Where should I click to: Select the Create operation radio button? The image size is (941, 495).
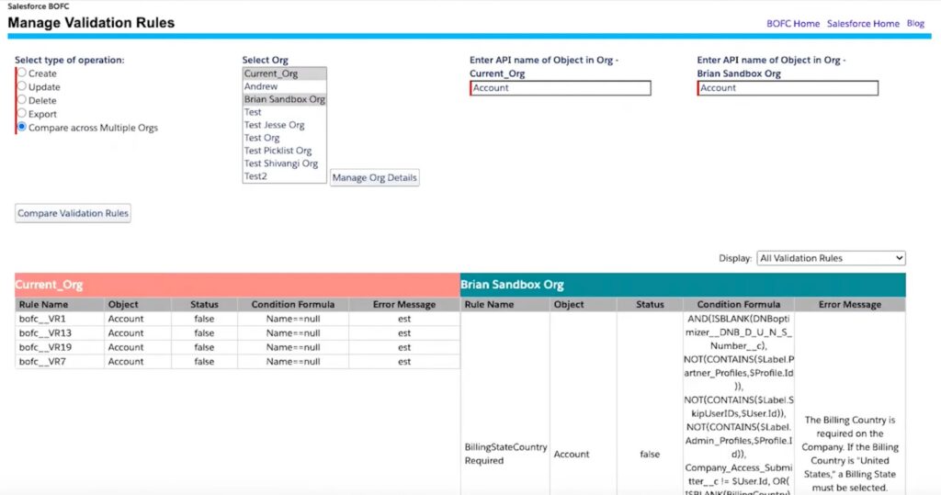point(22,73)
